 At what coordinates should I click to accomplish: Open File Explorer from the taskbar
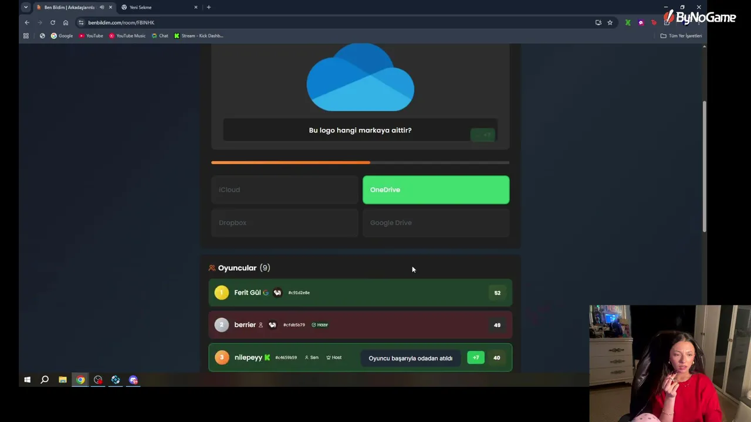pos(62,380)
